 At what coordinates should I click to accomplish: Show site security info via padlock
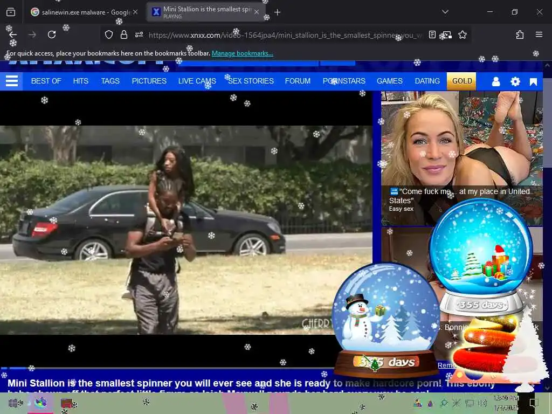pos(123,34)
